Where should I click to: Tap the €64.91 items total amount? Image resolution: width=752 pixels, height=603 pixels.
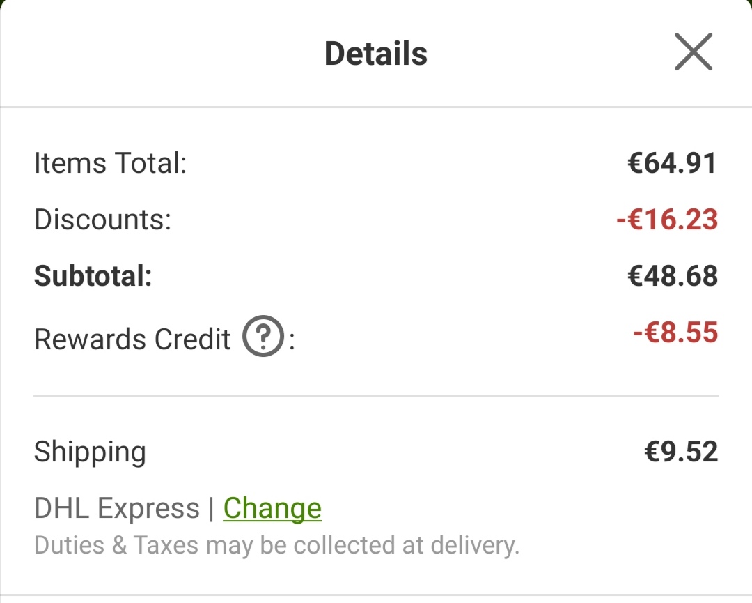pos(673,162)
